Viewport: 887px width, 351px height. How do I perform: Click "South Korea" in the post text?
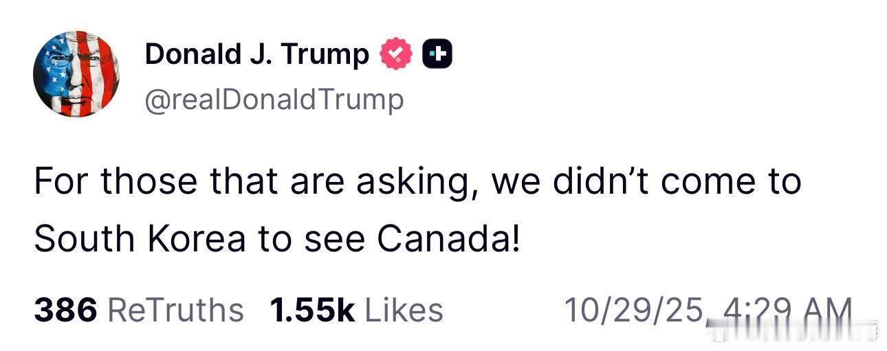click(x=140, y=238)
